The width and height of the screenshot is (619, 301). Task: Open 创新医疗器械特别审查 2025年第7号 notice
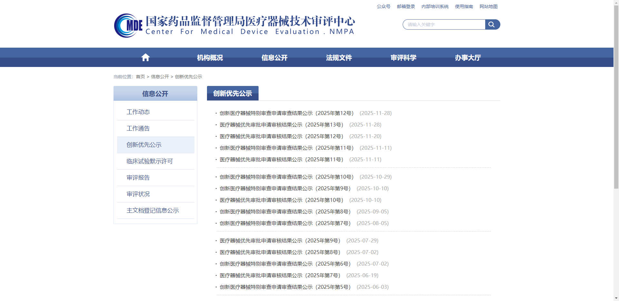coord(285,223)
